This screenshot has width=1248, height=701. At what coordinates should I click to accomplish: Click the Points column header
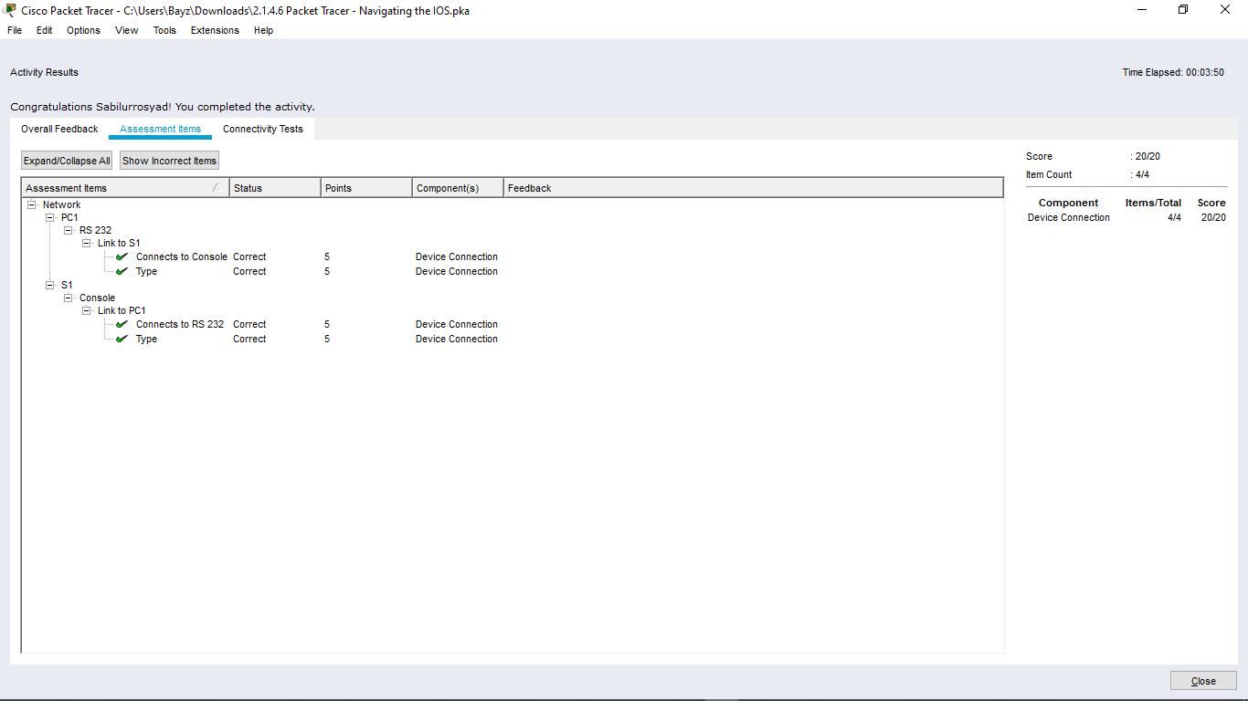pos(366,188)
